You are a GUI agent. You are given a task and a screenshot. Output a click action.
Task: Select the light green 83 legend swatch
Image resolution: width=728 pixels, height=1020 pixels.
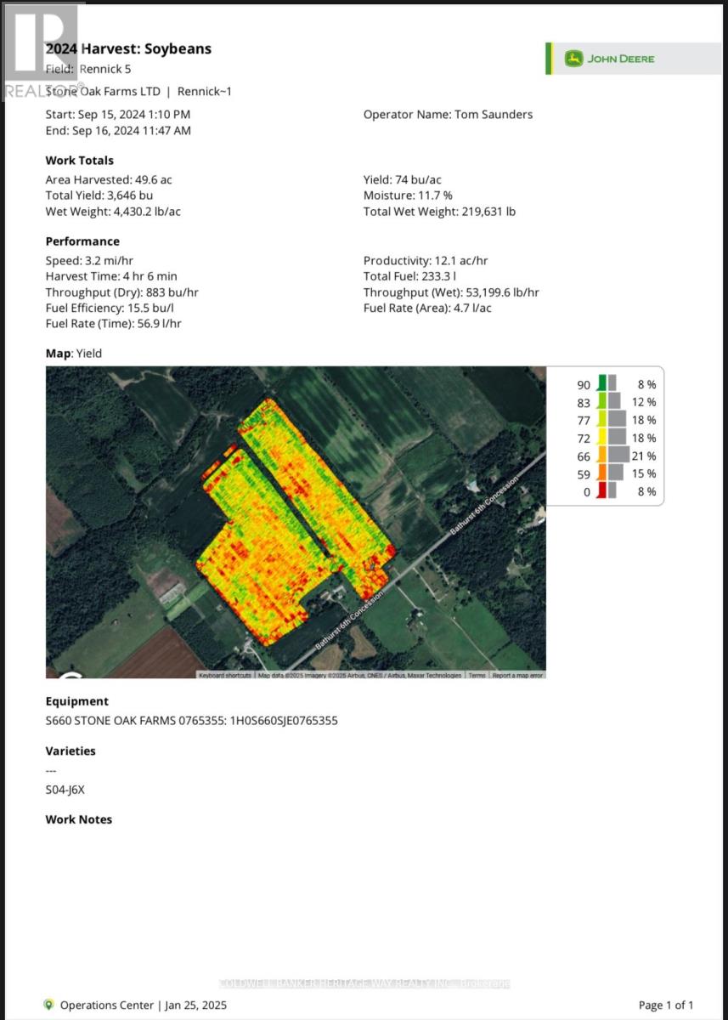(602, 401)
